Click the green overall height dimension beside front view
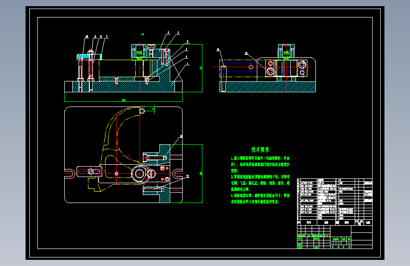Viewport: 410px width, 266px height. coord(201,68)
